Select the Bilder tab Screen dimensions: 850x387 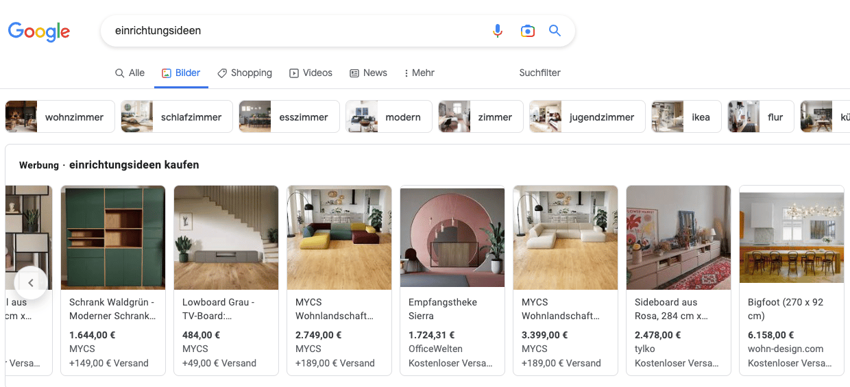[181, 73]
